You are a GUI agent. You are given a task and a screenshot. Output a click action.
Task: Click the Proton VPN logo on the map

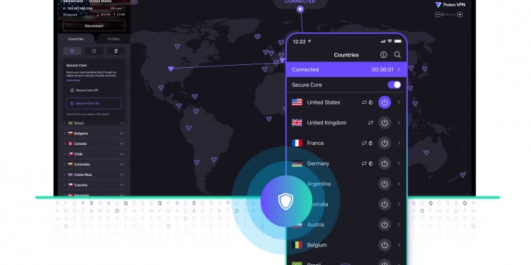tap(450, 5)
